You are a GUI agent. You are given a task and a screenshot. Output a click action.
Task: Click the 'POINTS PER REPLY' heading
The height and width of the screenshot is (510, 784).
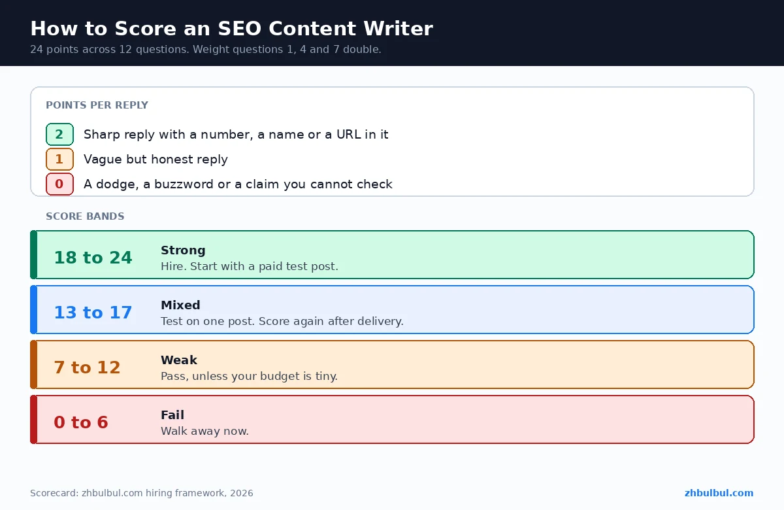tap(97, 105)
